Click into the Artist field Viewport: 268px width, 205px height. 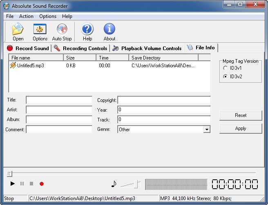click(59, 110)
